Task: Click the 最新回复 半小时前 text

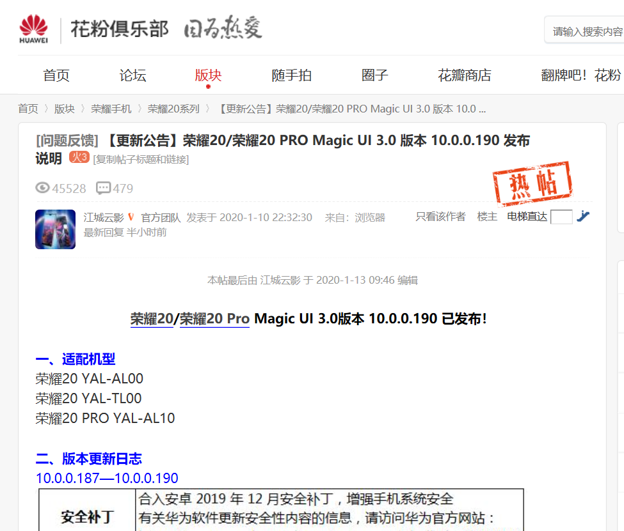Action: (125, 232)
